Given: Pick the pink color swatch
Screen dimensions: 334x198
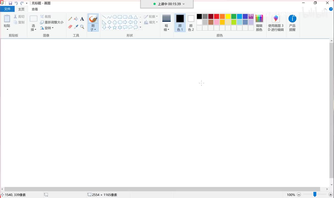Looking at the screenshot, I should [217, 22].
